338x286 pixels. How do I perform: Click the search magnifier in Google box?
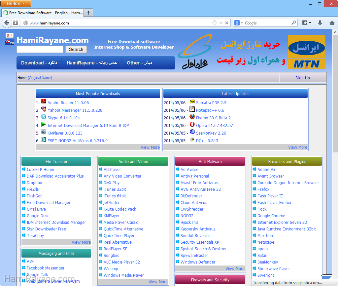click(293, 23)
